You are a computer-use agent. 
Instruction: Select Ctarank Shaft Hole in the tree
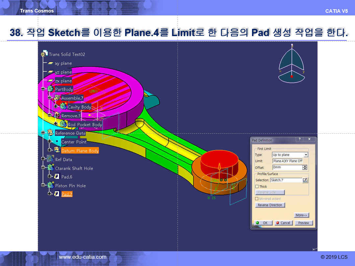point(74,168)
